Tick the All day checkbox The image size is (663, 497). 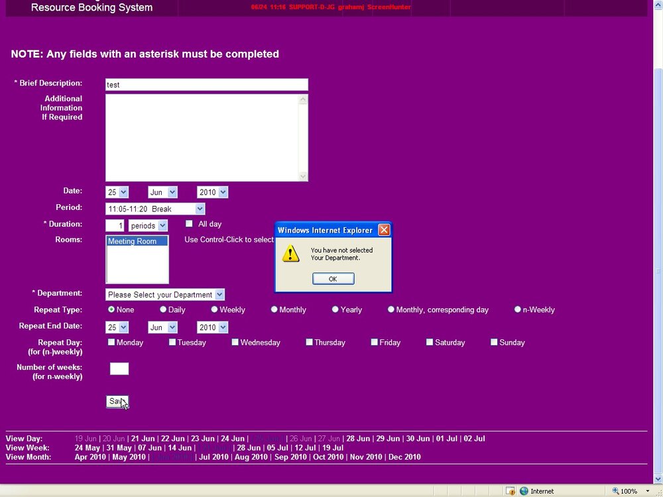(x=189, y=223)
